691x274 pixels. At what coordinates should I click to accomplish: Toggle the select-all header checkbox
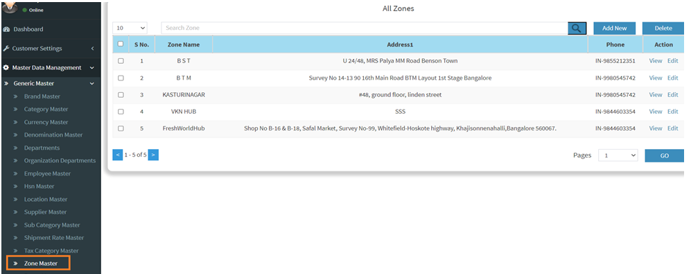(121, 44)
